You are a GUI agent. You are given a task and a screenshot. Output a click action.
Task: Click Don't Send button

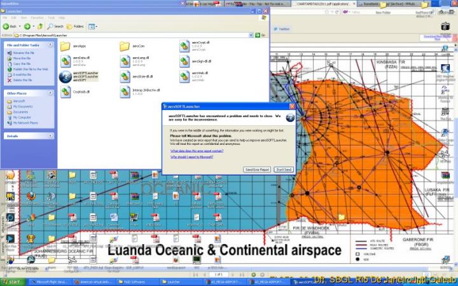(284, 170)
